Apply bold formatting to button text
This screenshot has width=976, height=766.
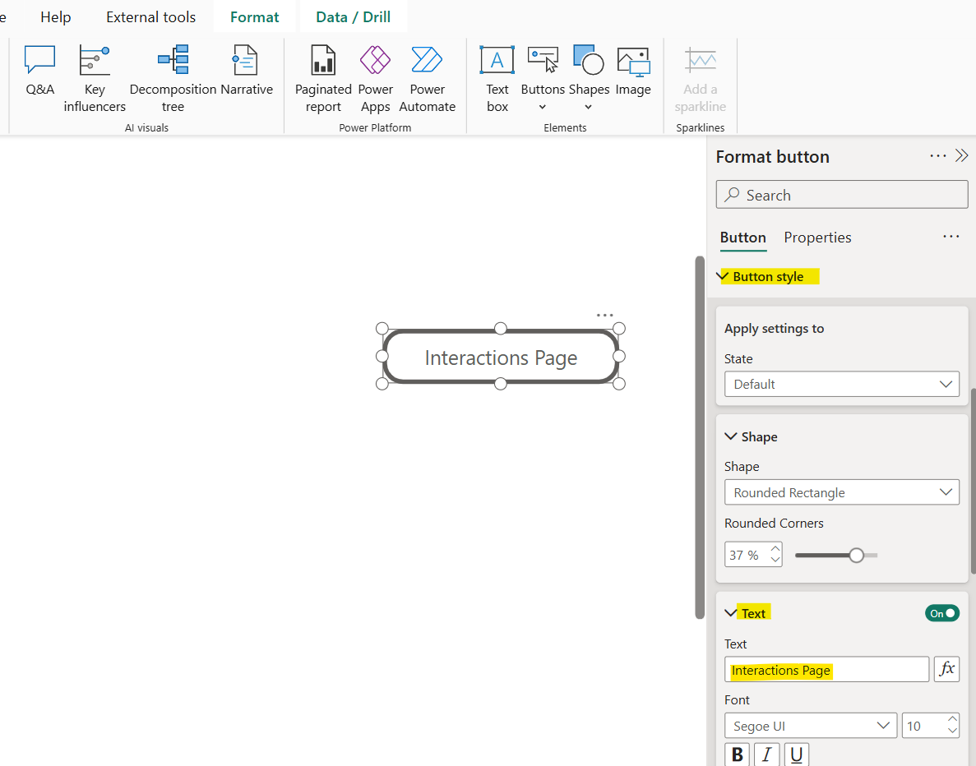(x=737, y=754)
